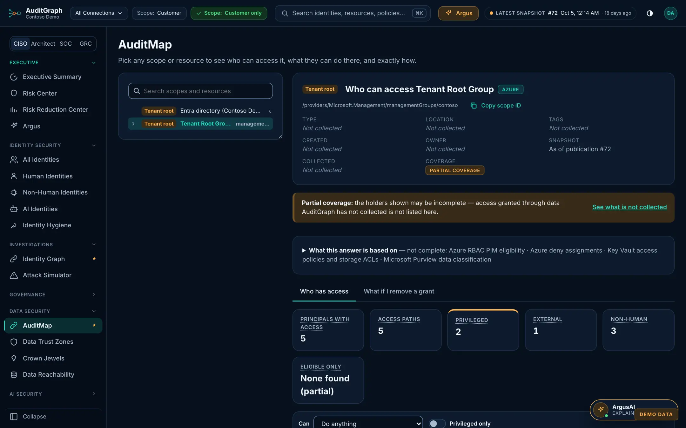Toggle light/dark theme icon
686x428 pixels.
(x=650, y=13)
